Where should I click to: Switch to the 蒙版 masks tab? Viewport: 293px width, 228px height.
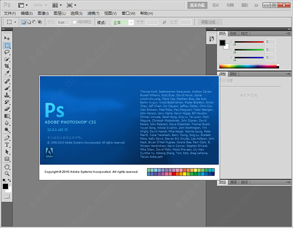click(233, 74)
